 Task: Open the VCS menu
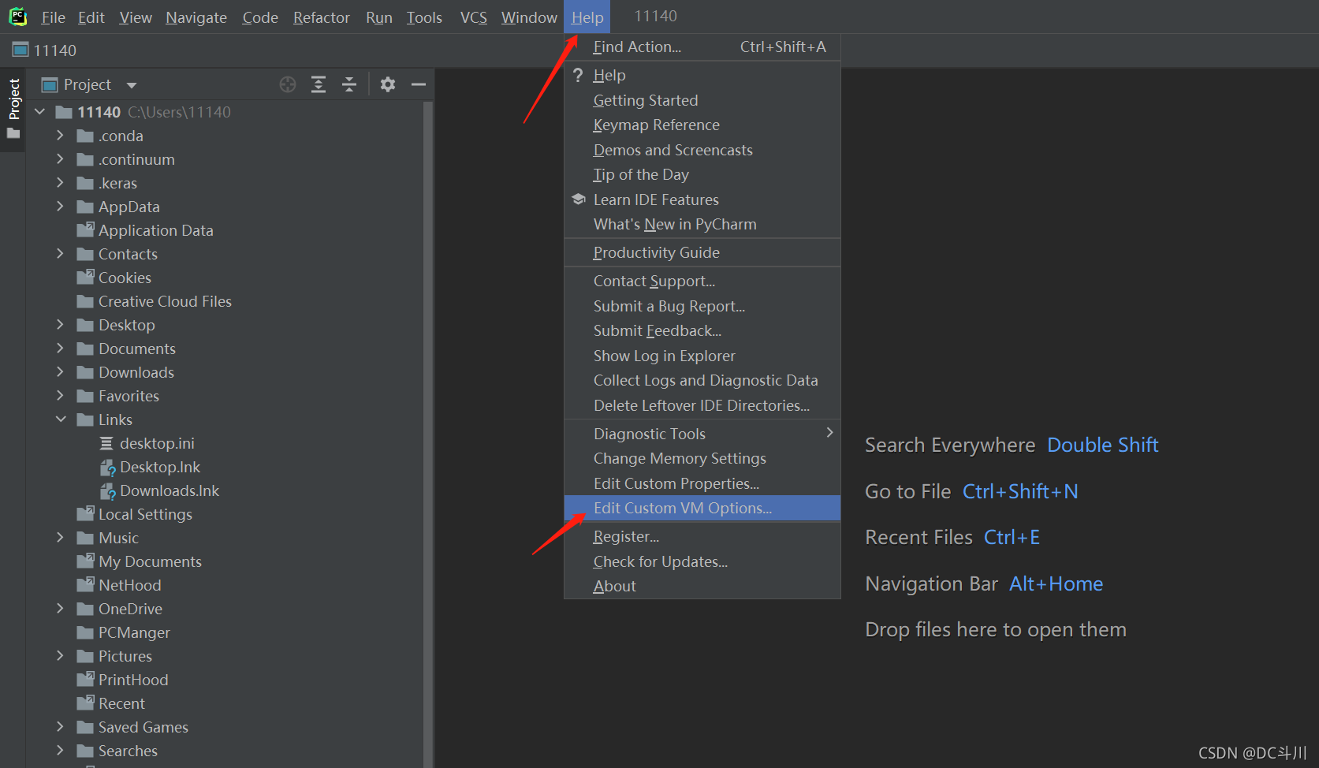click(x=474, y=17)
